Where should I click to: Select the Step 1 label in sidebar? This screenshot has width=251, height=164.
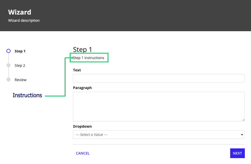tap(20, 51)
